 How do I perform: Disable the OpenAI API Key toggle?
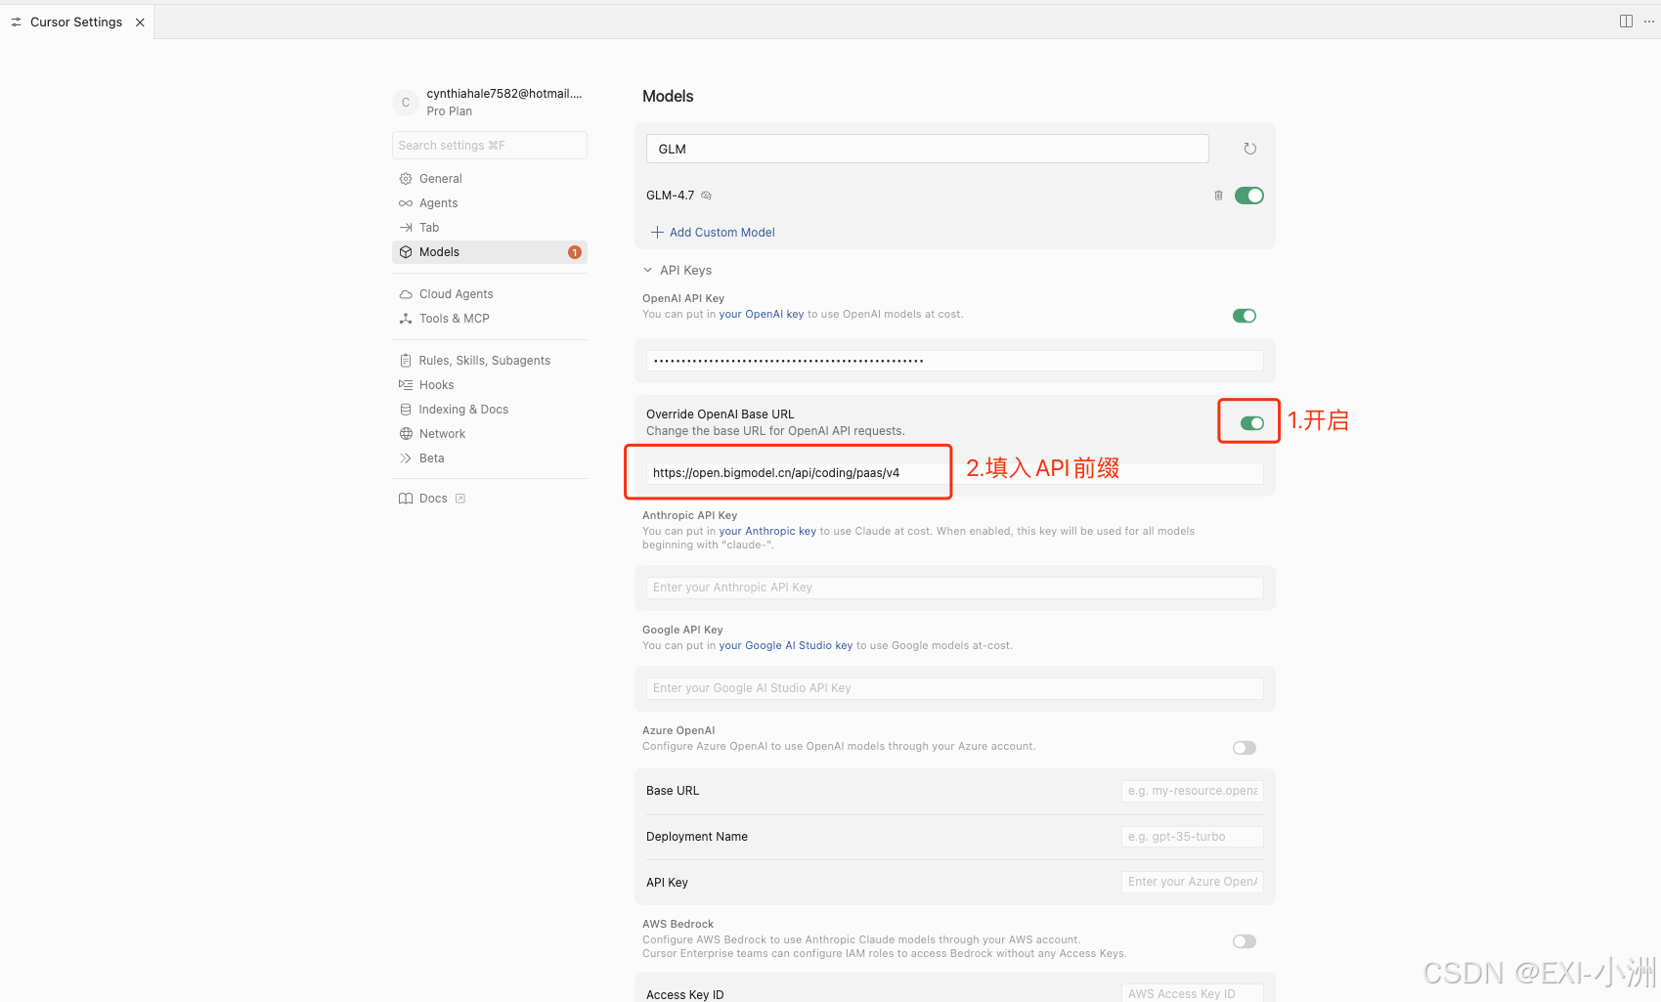point(1245,316)
